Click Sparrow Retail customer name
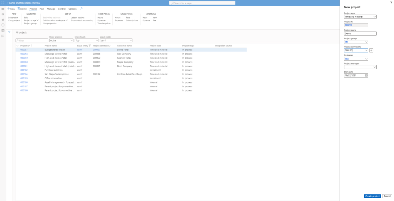The image size is (394, 201). (x=124, y=58)
